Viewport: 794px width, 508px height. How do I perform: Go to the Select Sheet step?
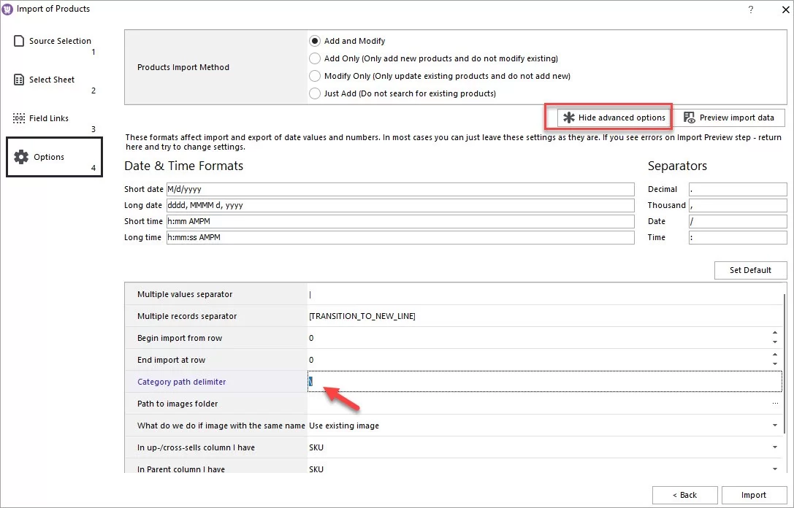[50, 80]
